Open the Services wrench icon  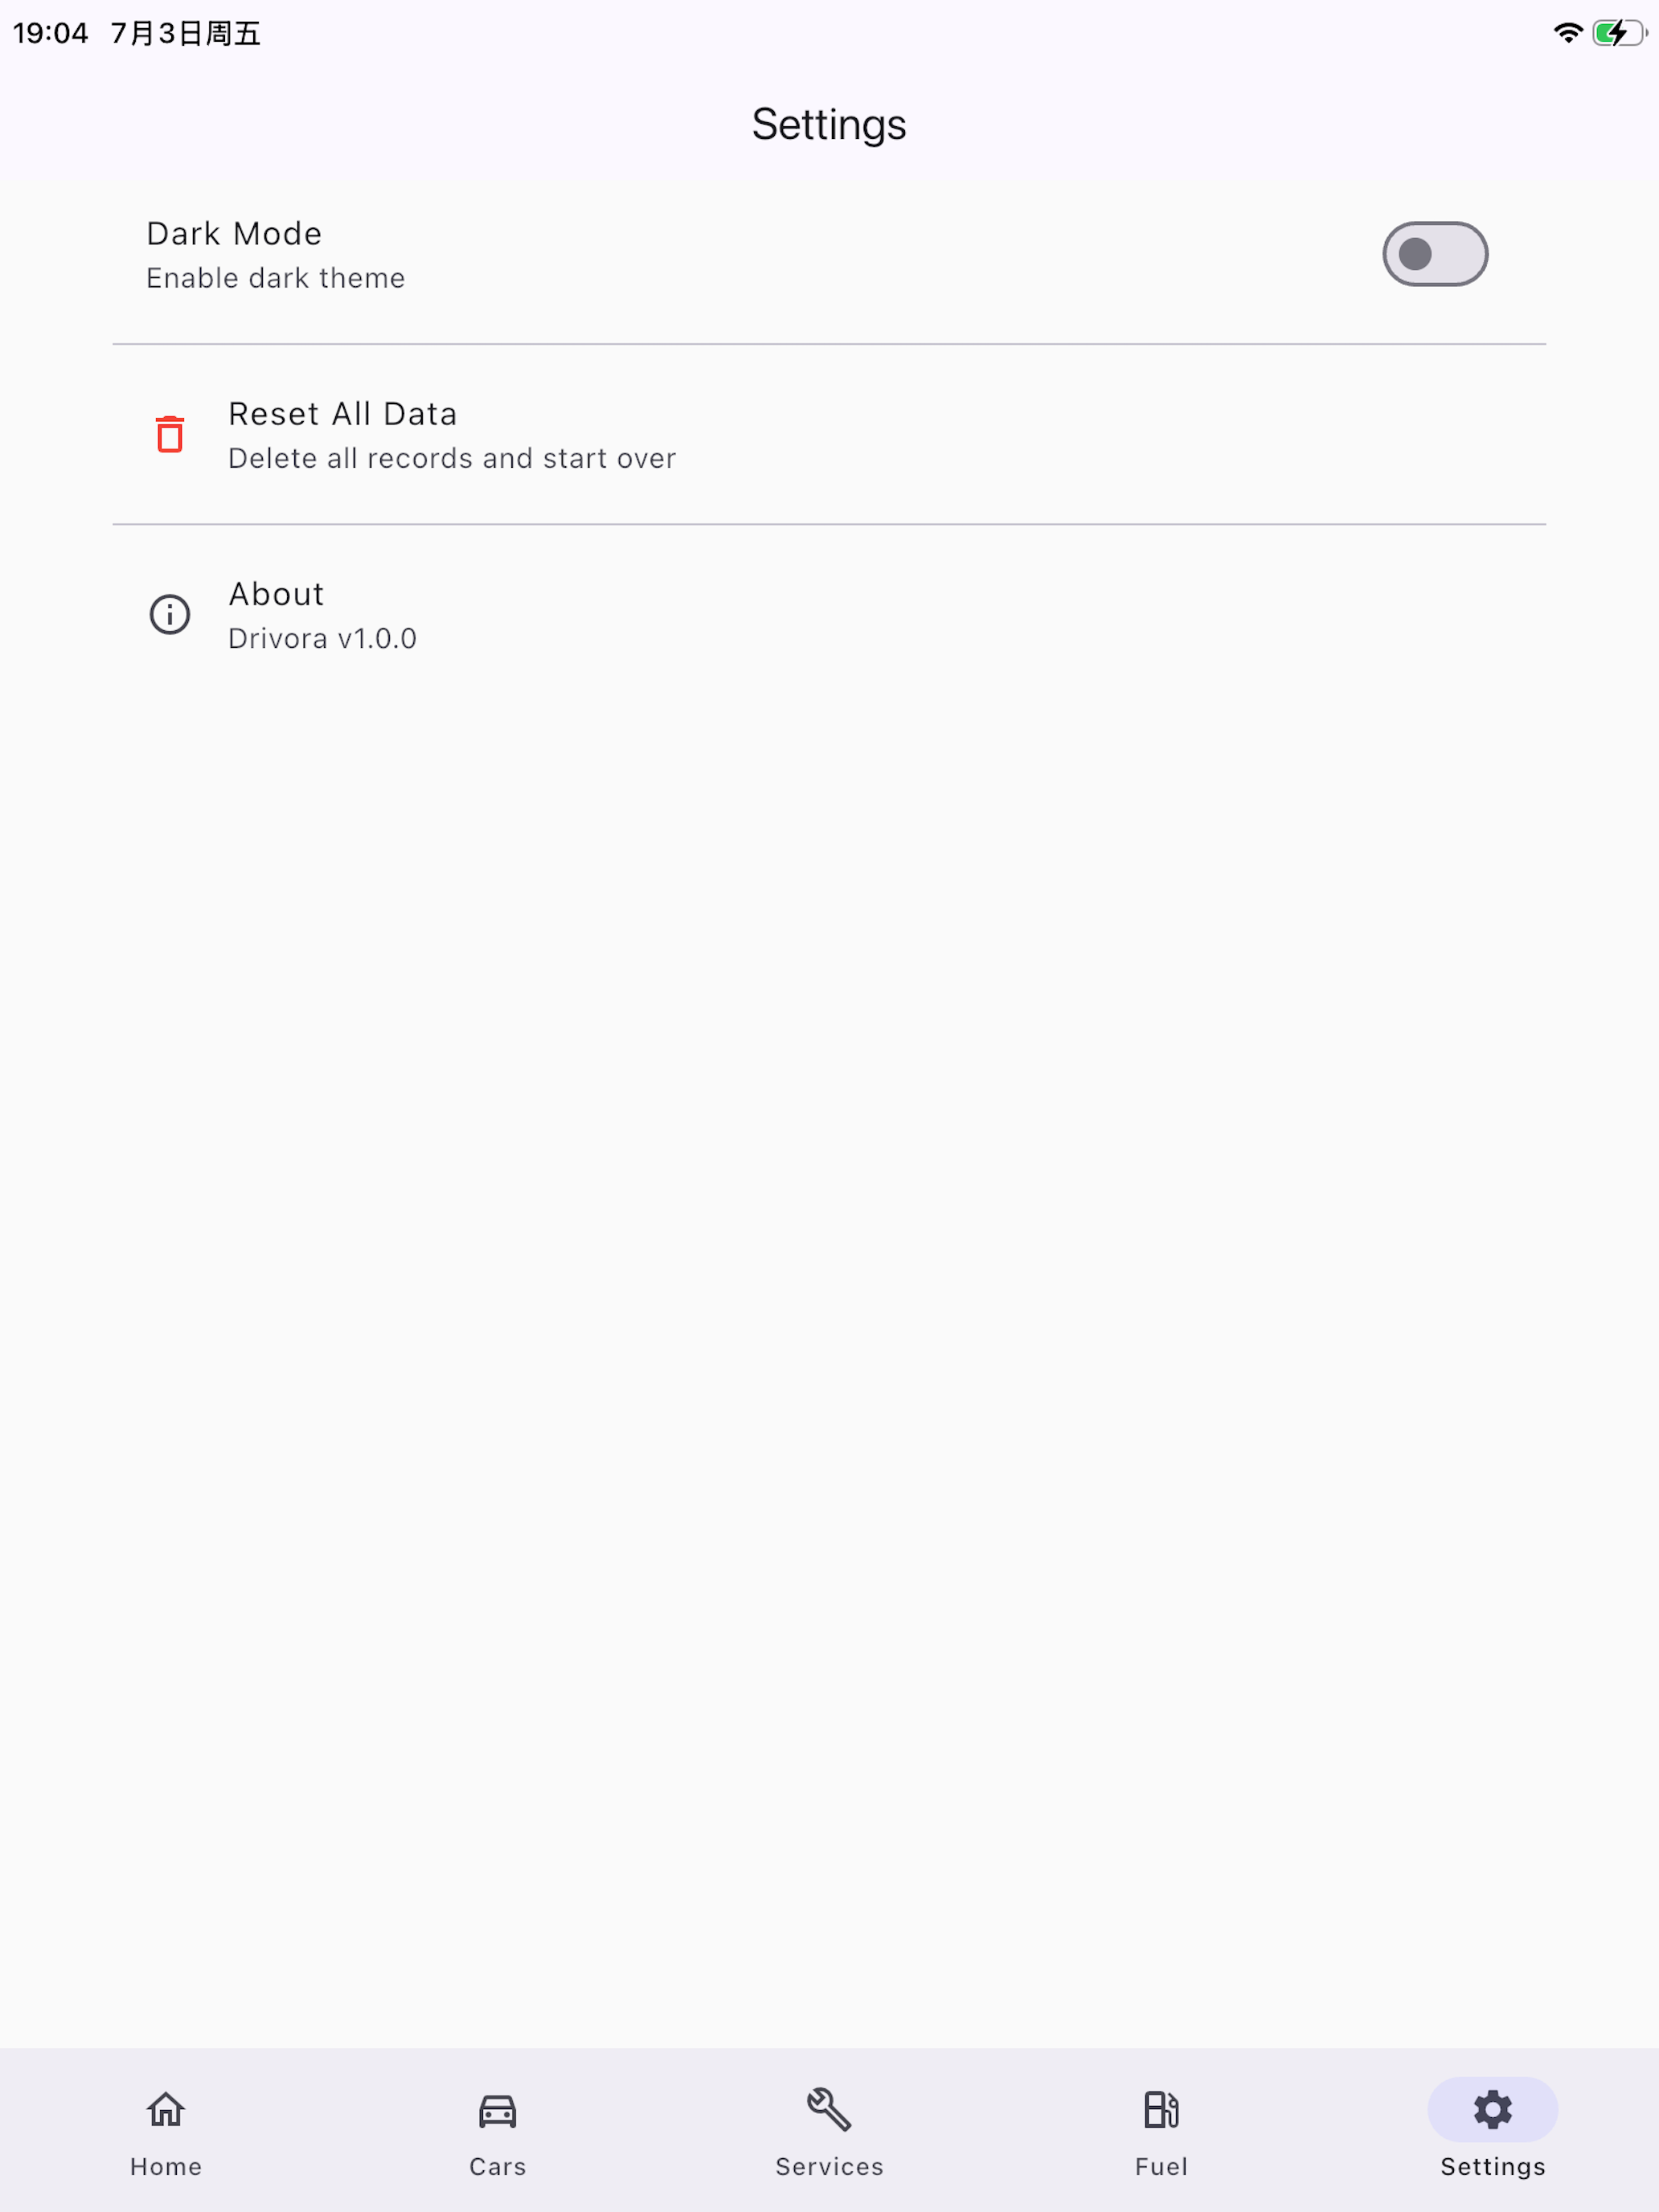click(829, 2109)
